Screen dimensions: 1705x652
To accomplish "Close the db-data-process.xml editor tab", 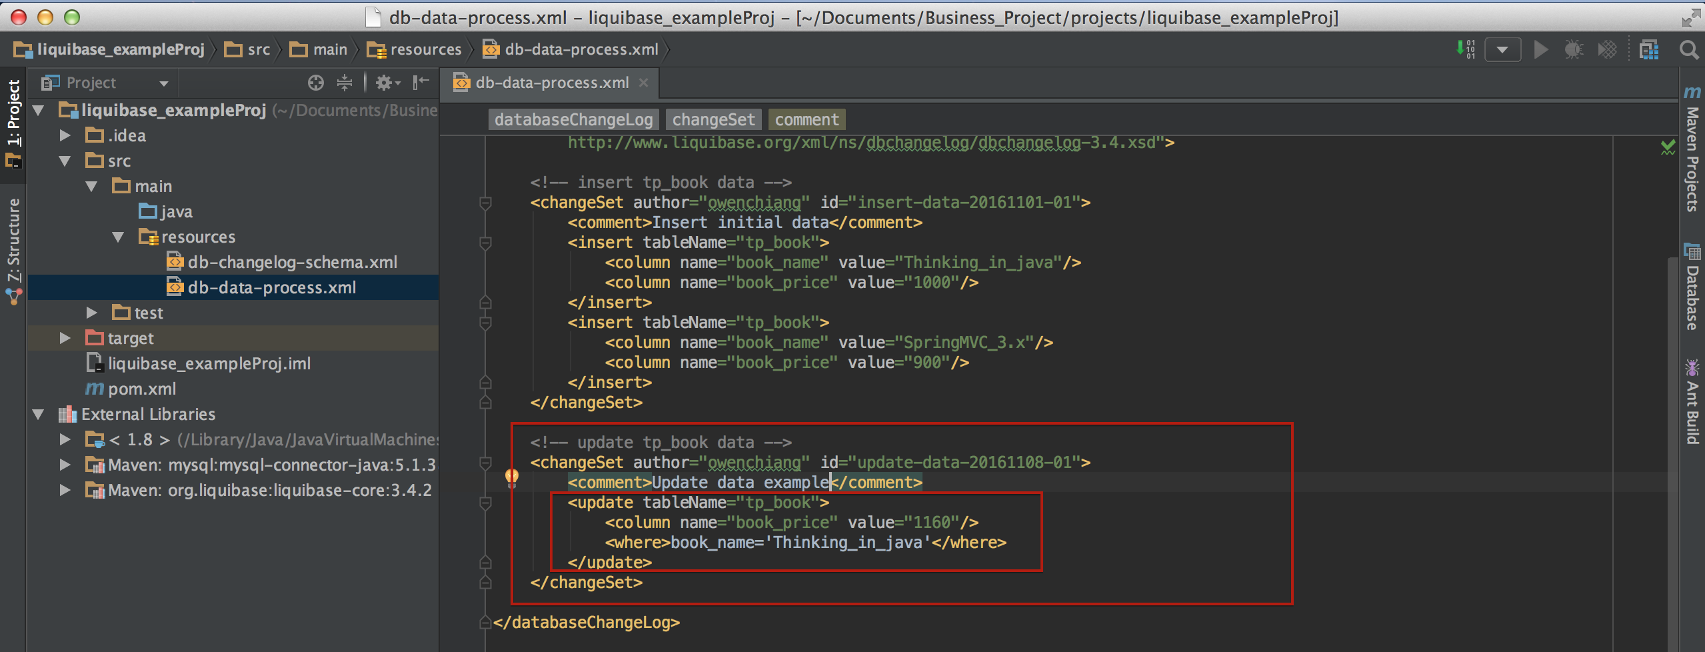I will point(643,83).
